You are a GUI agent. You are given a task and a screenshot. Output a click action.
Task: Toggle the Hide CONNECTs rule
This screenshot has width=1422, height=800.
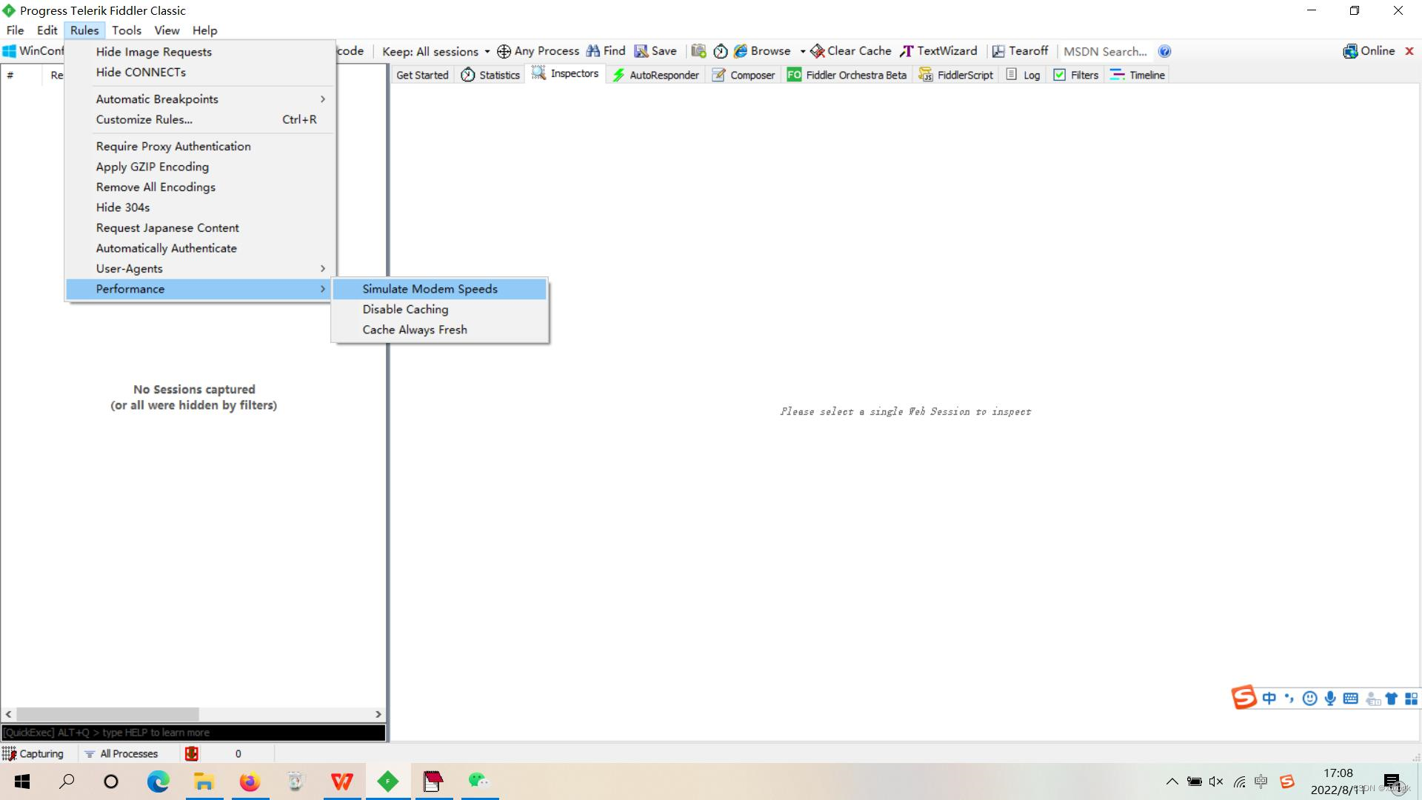click(x=201, y=72)
